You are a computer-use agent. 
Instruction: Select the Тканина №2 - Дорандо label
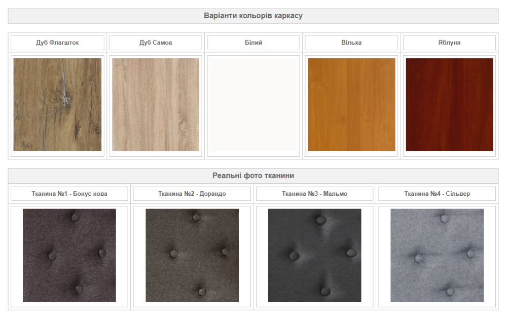pyautogui.click(x=192, y=194)
